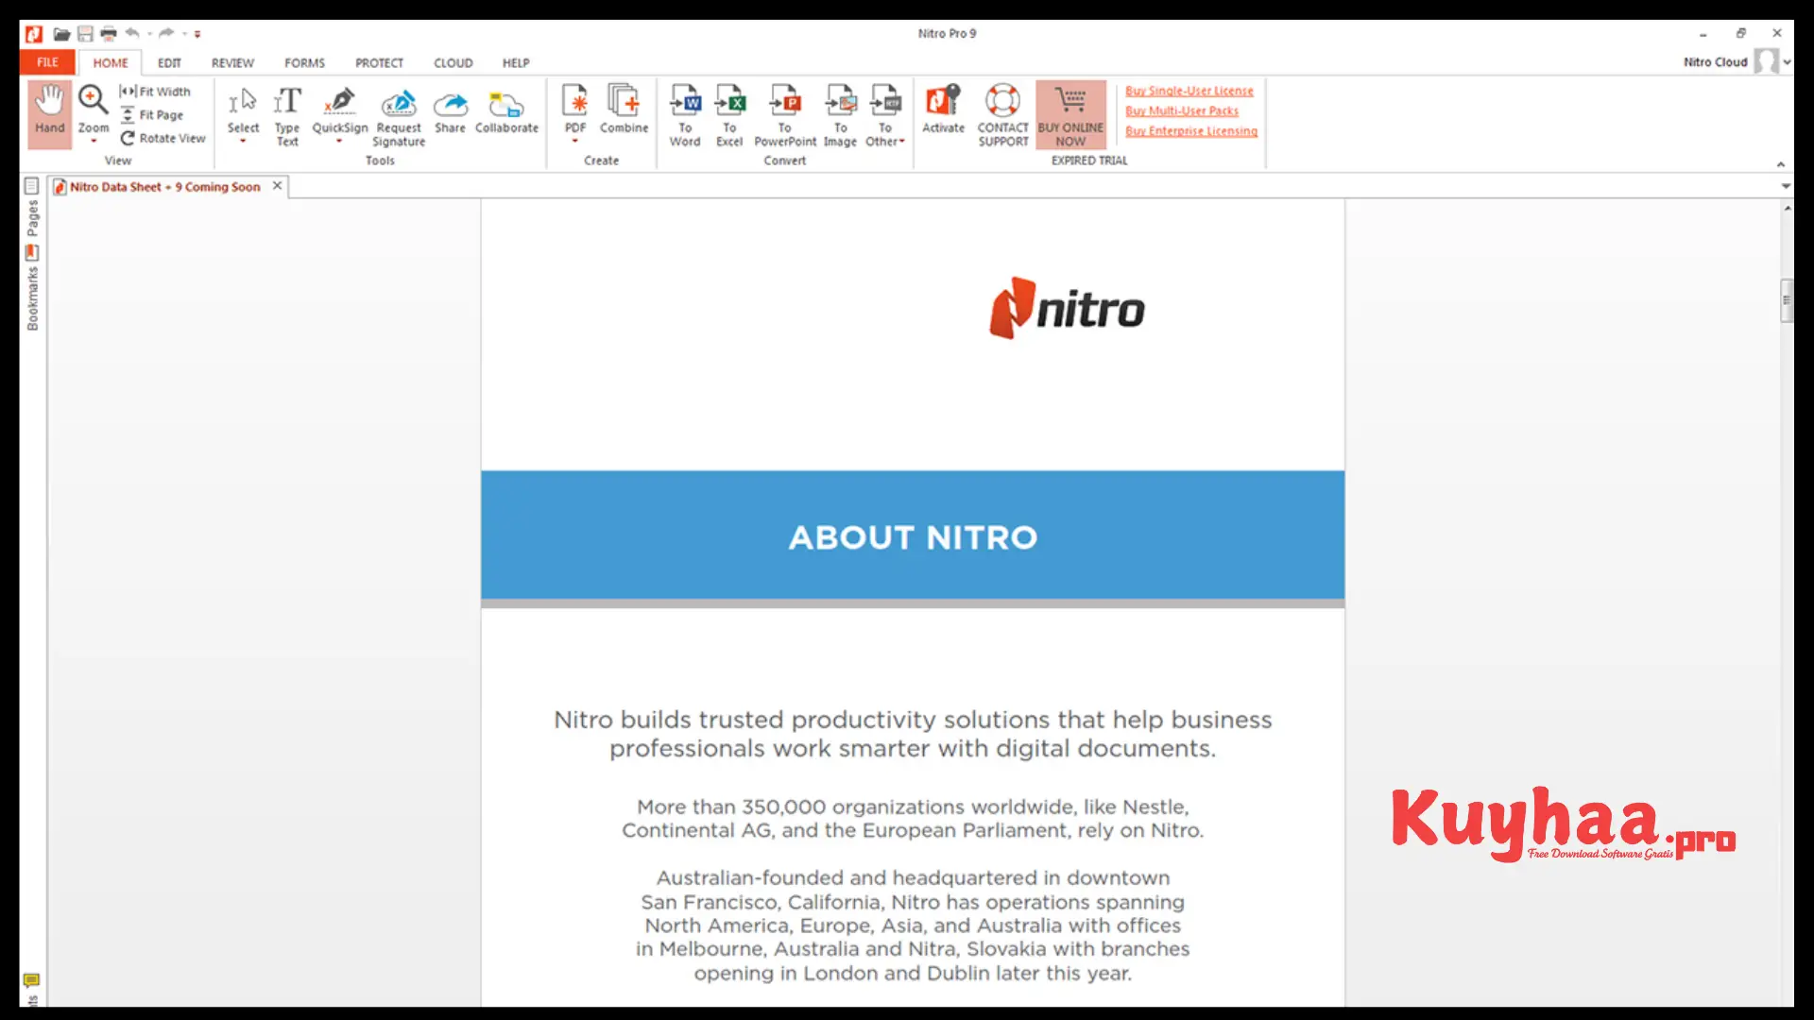Redo the last action
1814x1020 pixels.
pyautogui.click(x=166, y=33)
